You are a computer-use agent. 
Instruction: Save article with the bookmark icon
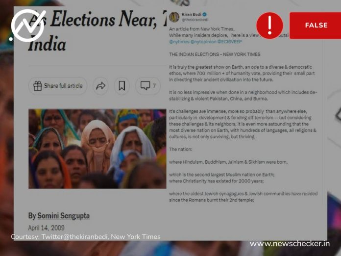122,86
